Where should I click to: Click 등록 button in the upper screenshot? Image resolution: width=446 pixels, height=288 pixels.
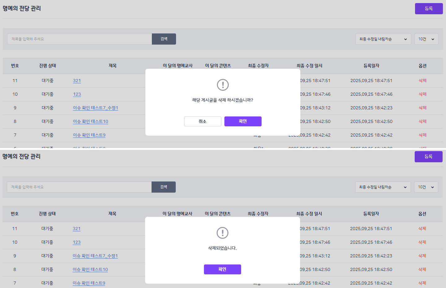point(429,9)
